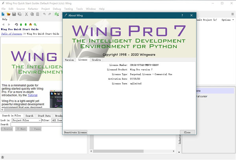Open the Table of Contents link
The image size is (236, 160).
click(11, 34)
